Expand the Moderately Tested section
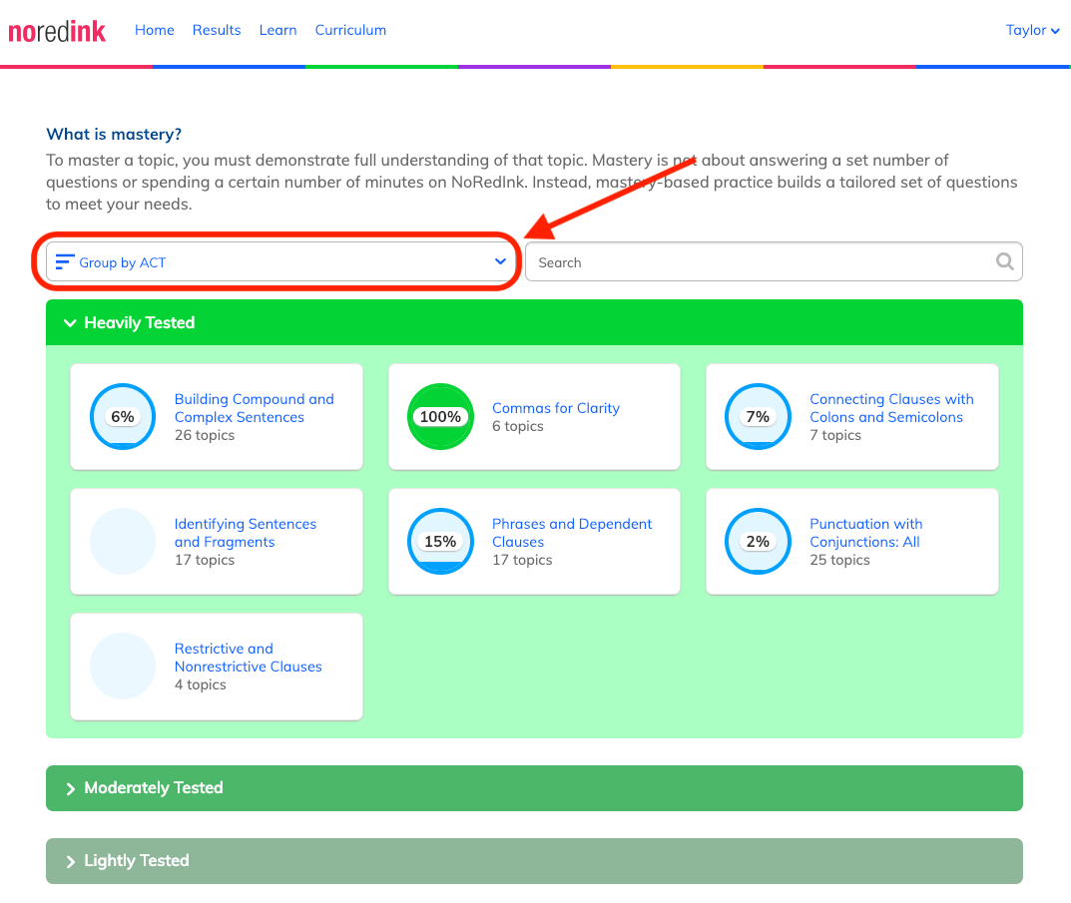 tap(534, 788)
